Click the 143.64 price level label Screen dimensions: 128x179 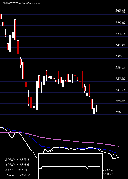(120, 34)
